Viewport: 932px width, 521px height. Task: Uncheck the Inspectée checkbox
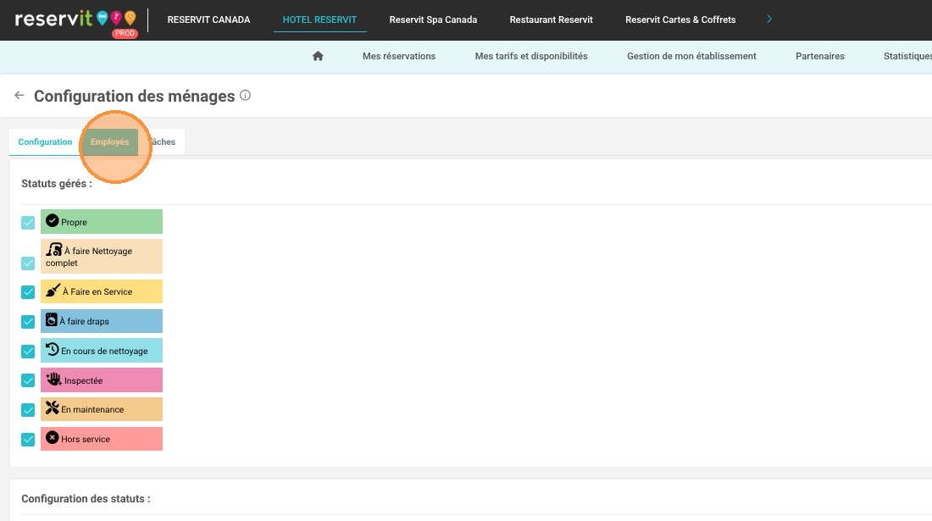coord(28,380)
